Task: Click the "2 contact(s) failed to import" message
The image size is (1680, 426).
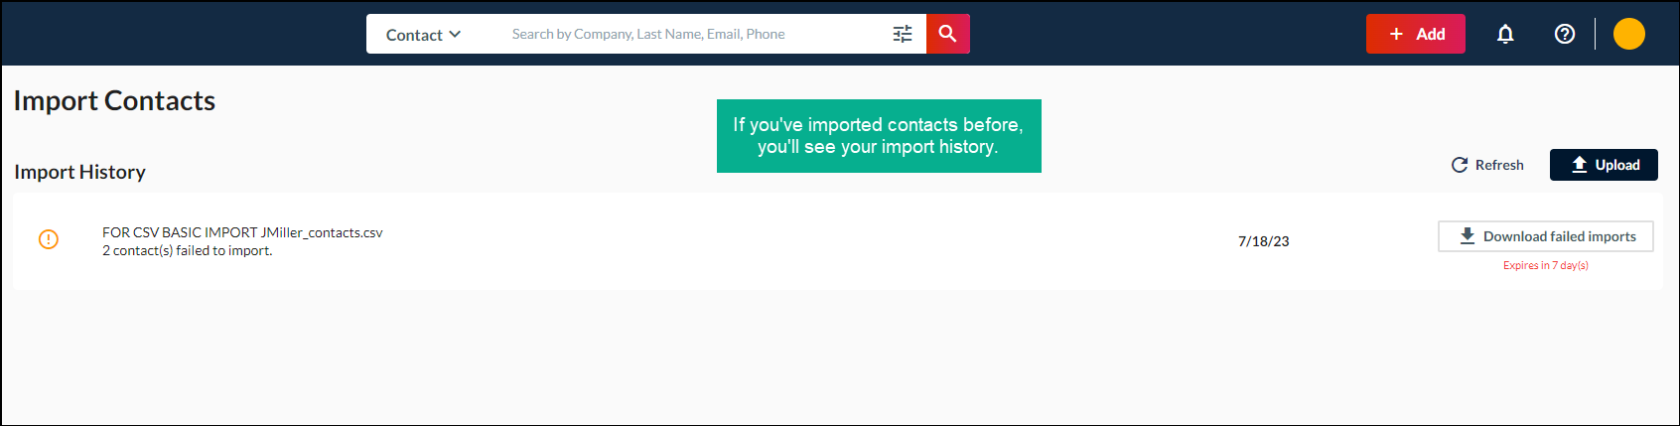Action: pyautogui.click(x=188, y=250)
